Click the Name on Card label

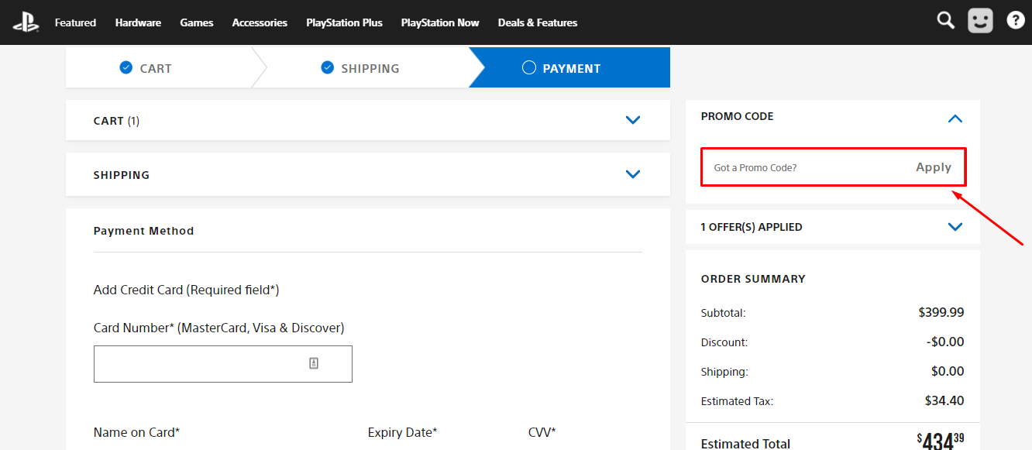coord(136,432)
